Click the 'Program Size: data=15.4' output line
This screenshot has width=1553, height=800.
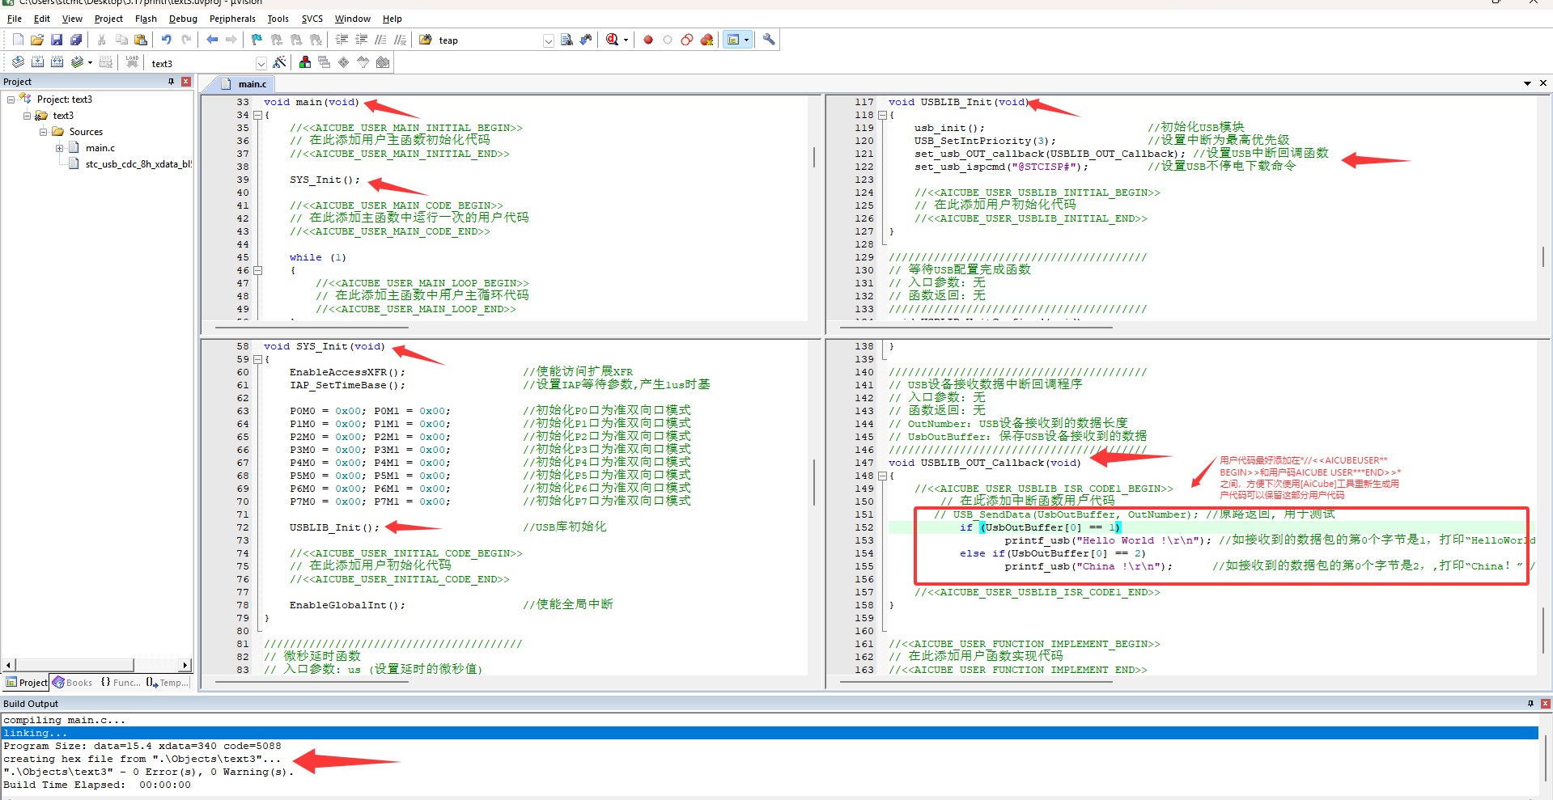pos(142,746)
